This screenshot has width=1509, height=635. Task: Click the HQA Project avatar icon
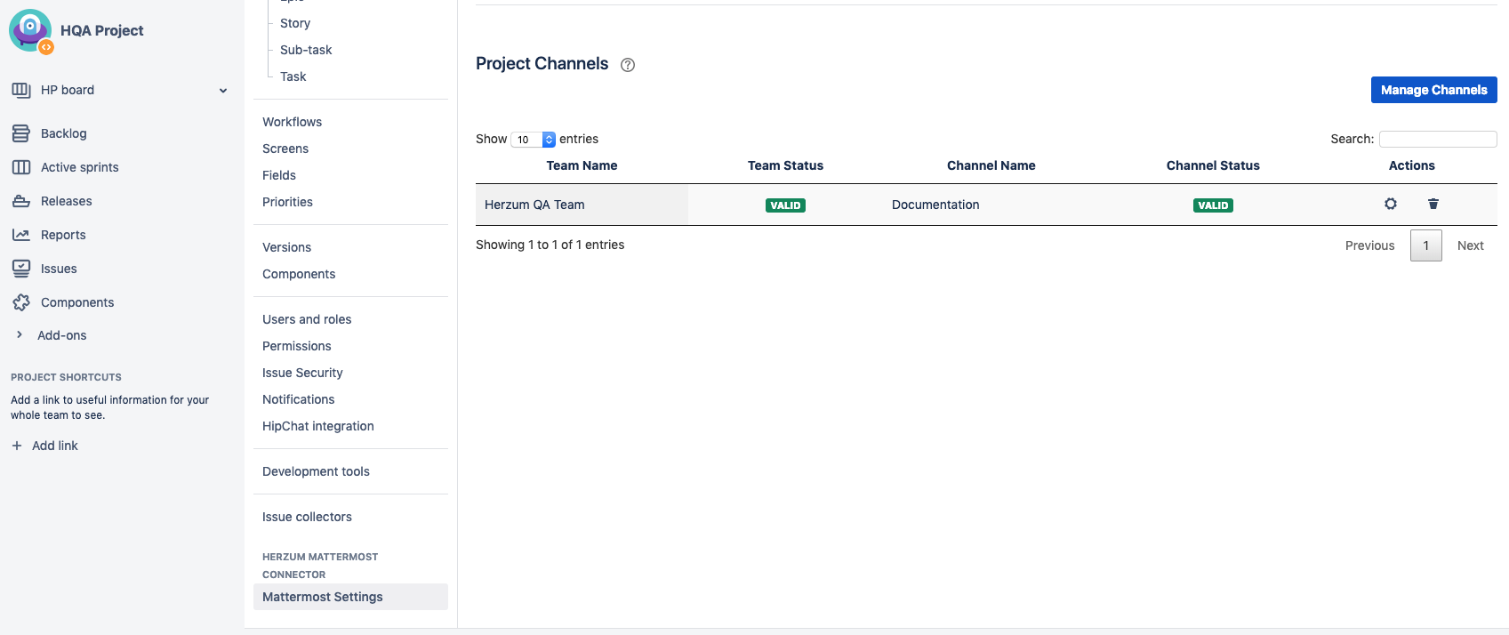coord(30,30)
